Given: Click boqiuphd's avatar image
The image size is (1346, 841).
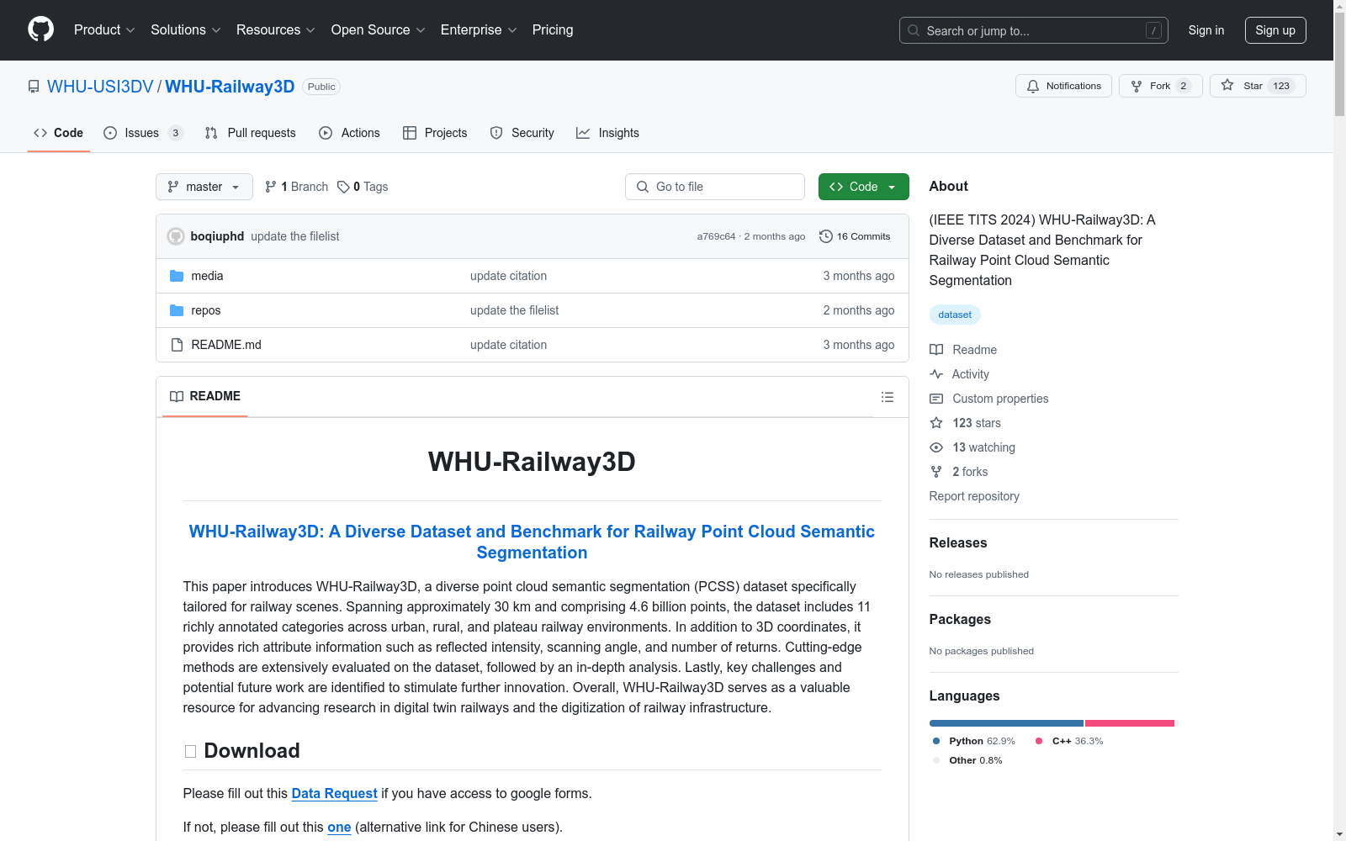Looking at the screenshot, I should coord(176,236).
